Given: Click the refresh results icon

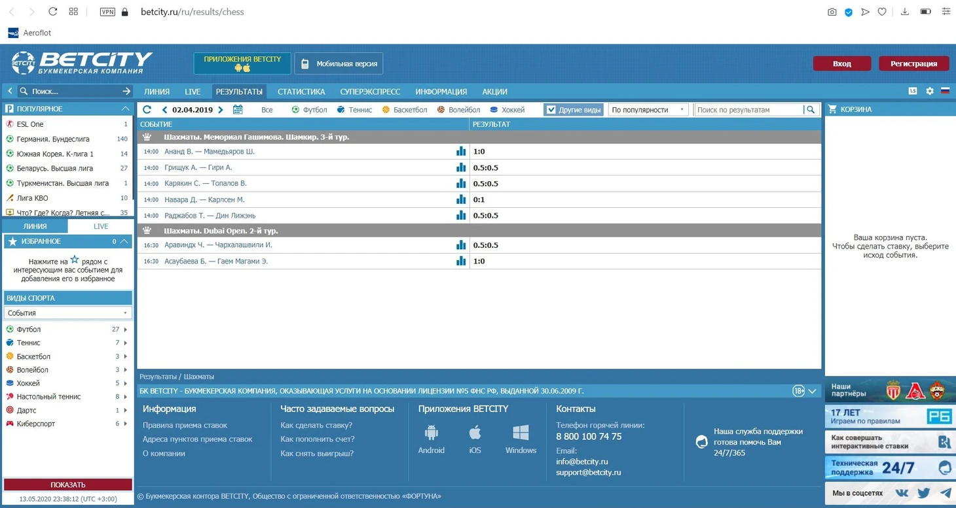Looking at the screenshot, I should (147, 110).
